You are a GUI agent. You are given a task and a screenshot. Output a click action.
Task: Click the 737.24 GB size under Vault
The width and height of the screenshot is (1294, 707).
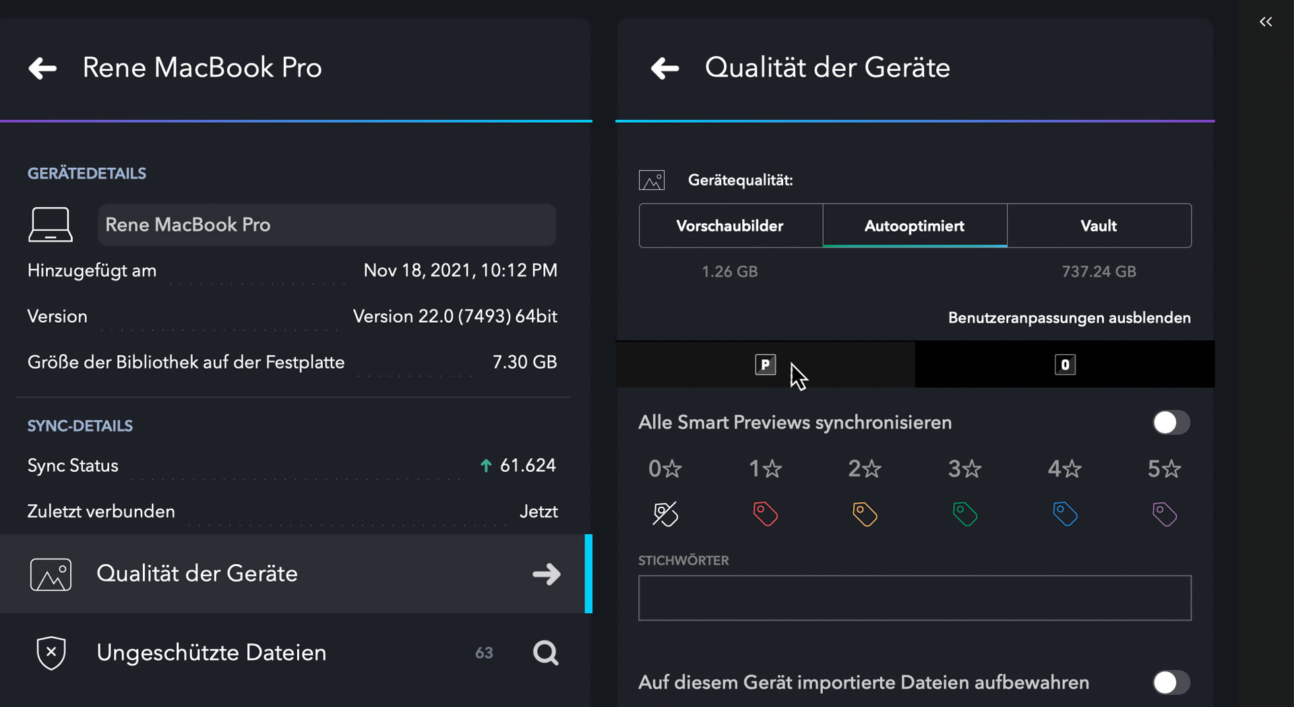point(1099,272)
